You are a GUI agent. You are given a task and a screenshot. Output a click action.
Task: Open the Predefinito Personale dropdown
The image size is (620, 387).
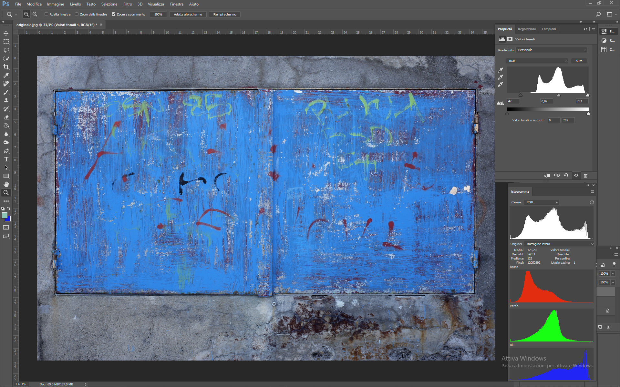(x=551, y=50)
